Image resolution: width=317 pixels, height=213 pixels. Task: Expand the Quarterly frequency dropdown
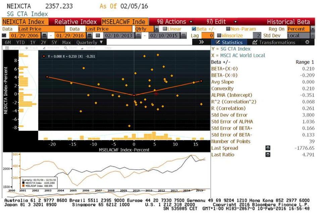(90, 42)
